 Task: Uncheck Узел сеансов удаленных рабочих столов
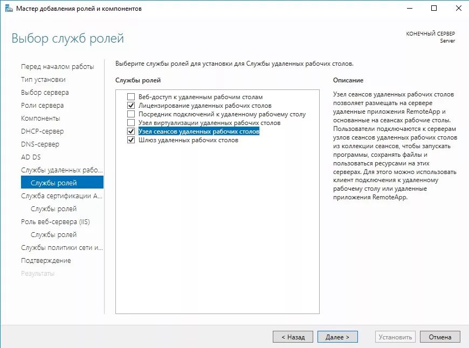(131, 131)
